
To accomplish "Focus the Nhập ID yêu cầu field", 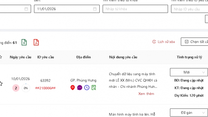I will [190, 9].
